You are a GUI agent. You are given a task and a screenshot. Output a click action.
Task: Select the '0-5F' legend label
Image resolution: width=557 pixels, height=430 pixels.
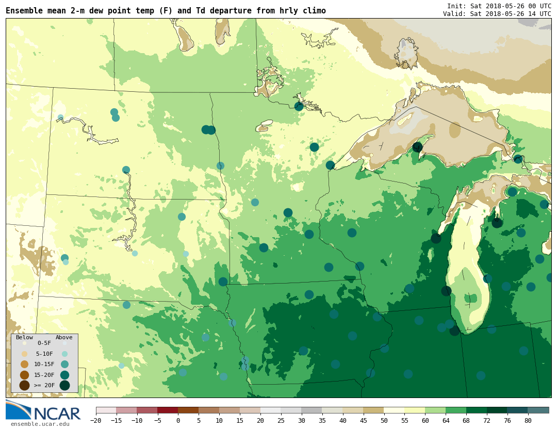(x=44, y=343)
